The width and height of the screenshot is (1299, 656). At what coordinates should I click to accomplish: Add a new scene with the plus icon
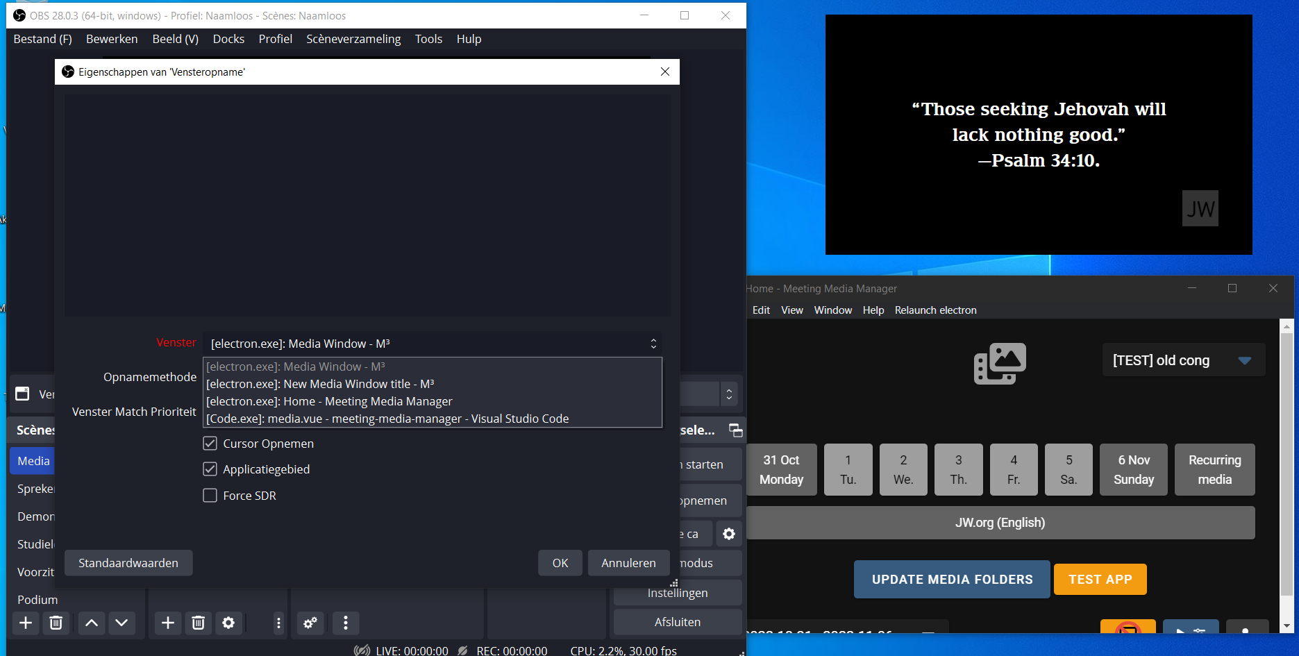pyautogui.click(x=26, y=623)
